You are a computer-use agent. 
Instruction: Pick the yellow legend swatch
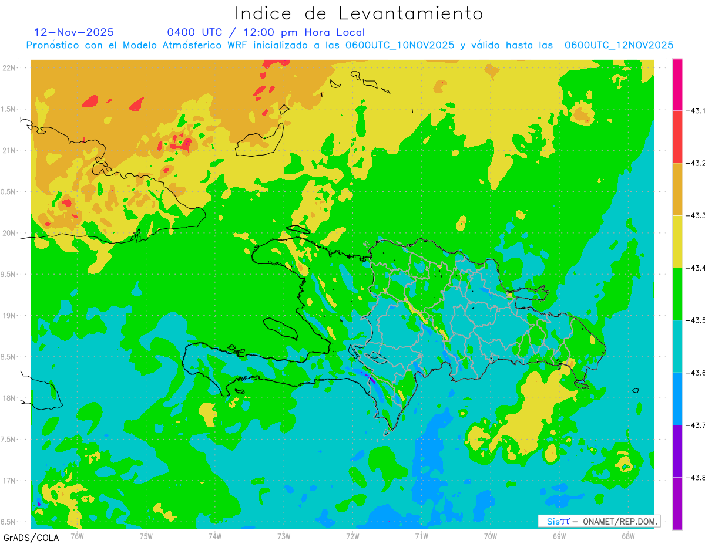point(677,241)
